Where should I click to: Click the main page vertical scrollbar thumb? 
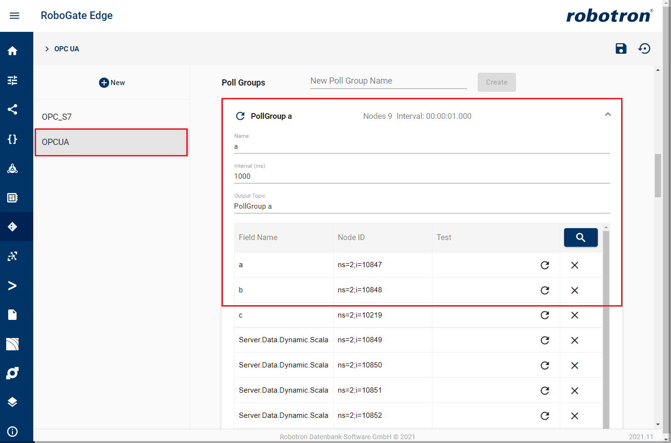pos(658,175)
